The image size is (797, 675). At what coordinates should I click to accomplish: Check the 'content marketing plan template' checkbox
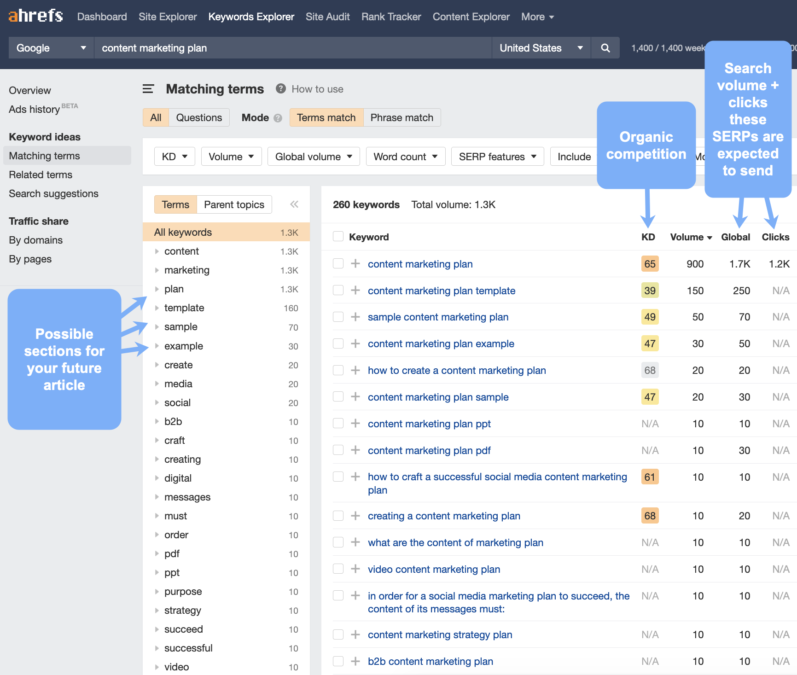(338, 290)
